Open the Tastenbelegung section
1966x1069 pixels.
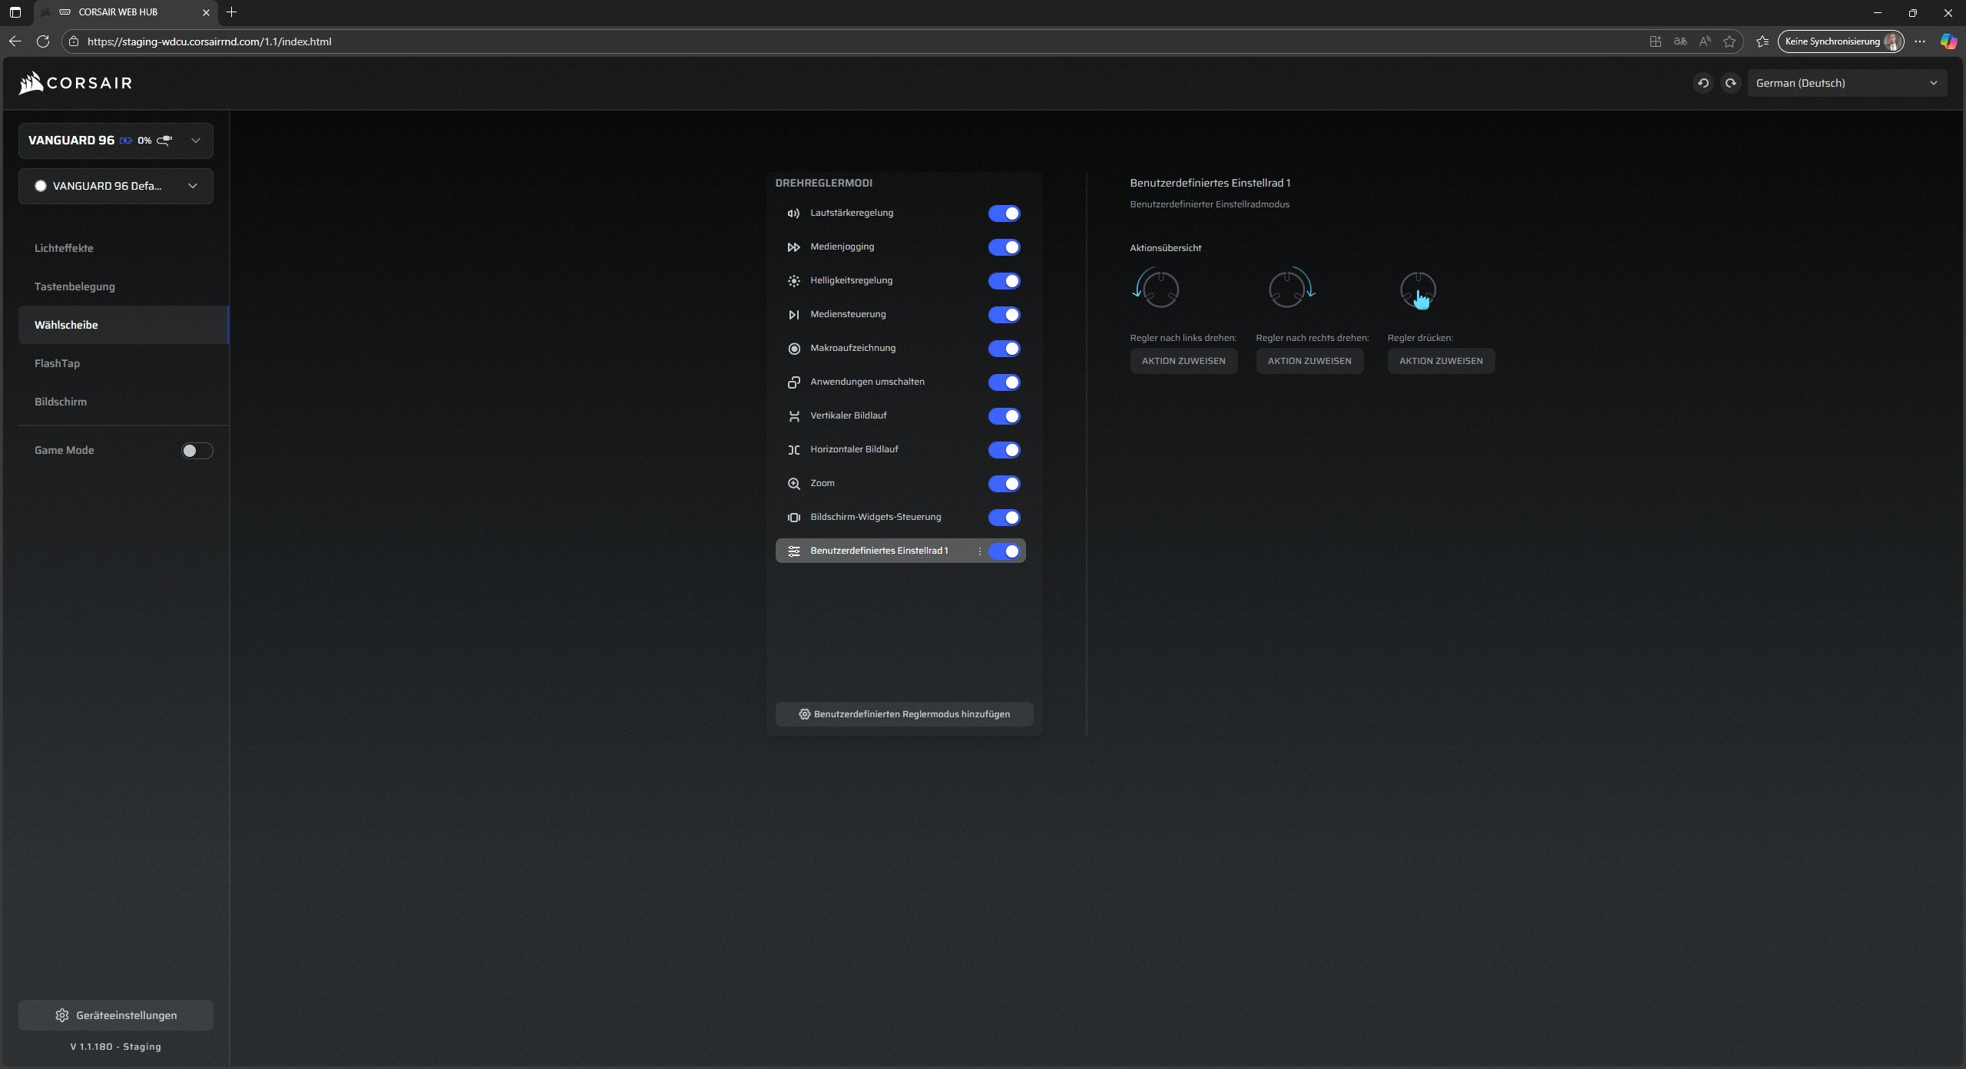(74, 286)
